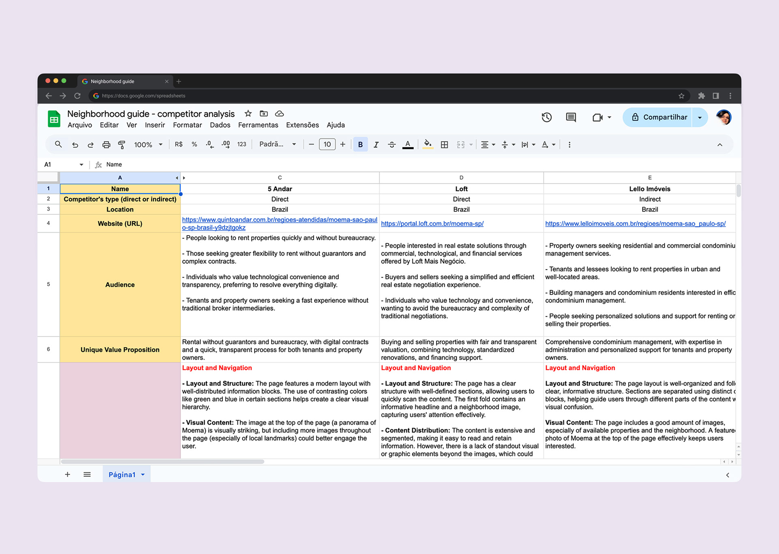This screenshot has height=554, width=779.
Task: Open font family dropdown Padrã...
Action: click(x=278, y=144)
